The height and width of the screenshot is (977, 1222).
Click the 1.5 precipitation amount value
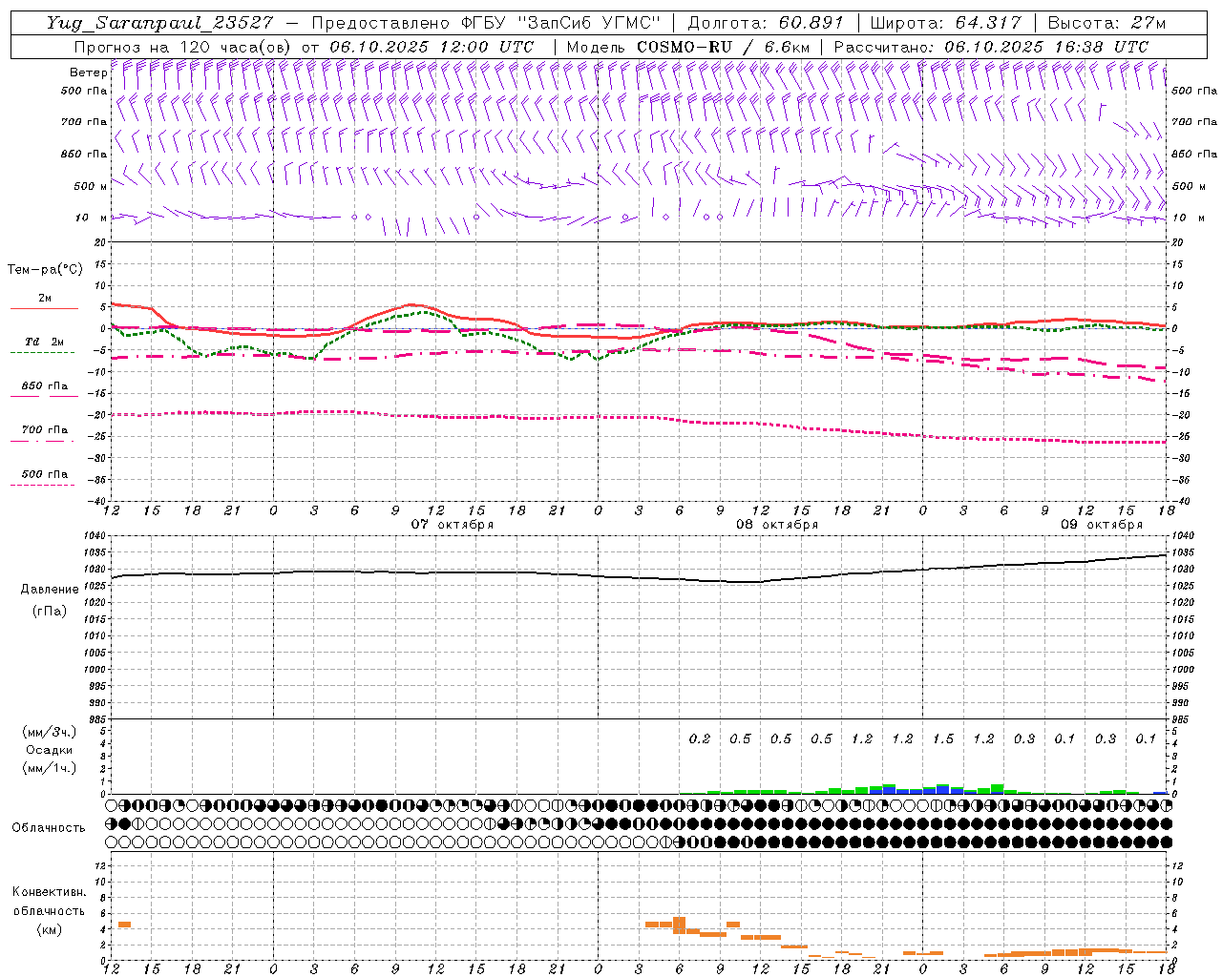pyautogui.click(x=943, y=738)
